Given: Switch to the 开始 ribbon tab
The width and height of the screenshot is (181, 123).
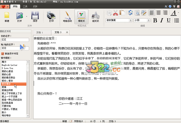Looking at the screenshot, I should point(15,6).
